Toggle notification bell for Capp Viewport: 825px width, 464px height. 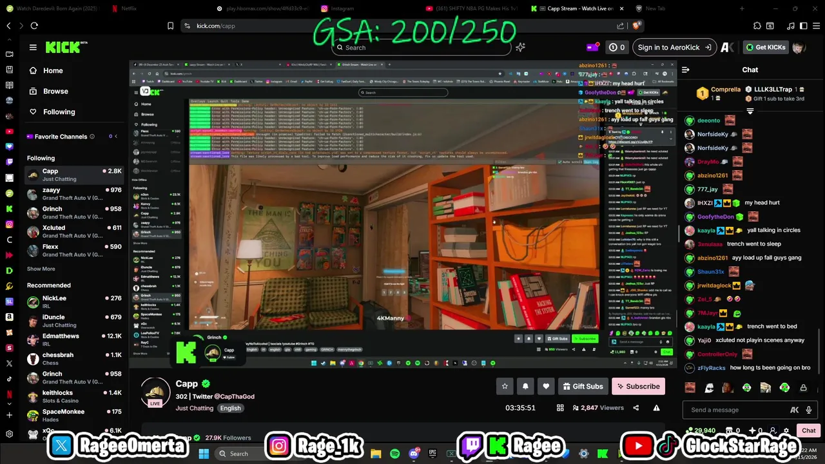coord(525,386)
